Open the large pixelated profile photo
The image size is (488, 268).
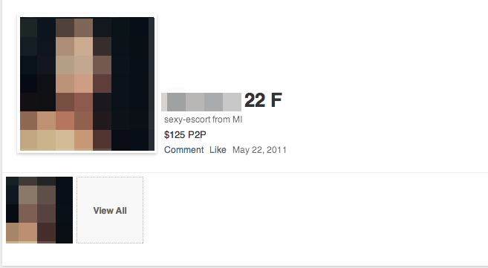coord(87,84)
